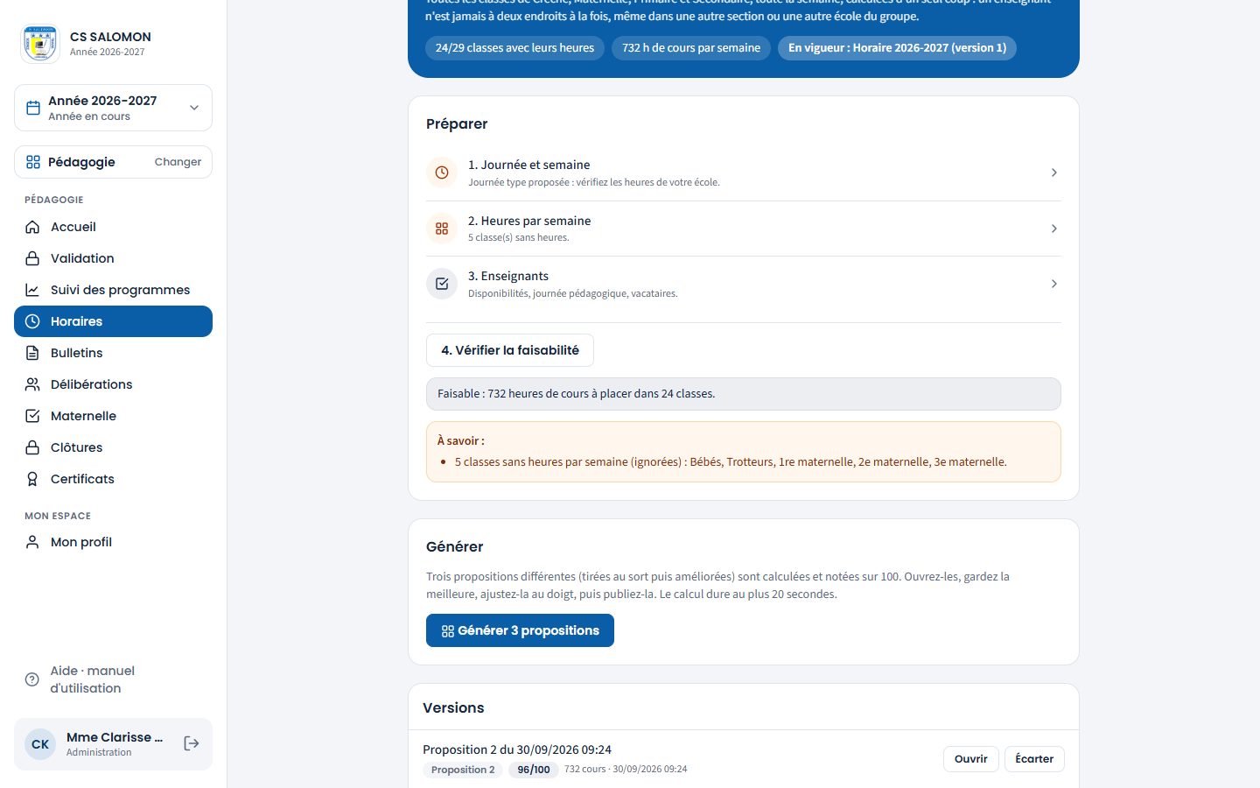Viewport: 1260px width, 788px height.
Task: Open Mon profil page
Action: point(113,542)
